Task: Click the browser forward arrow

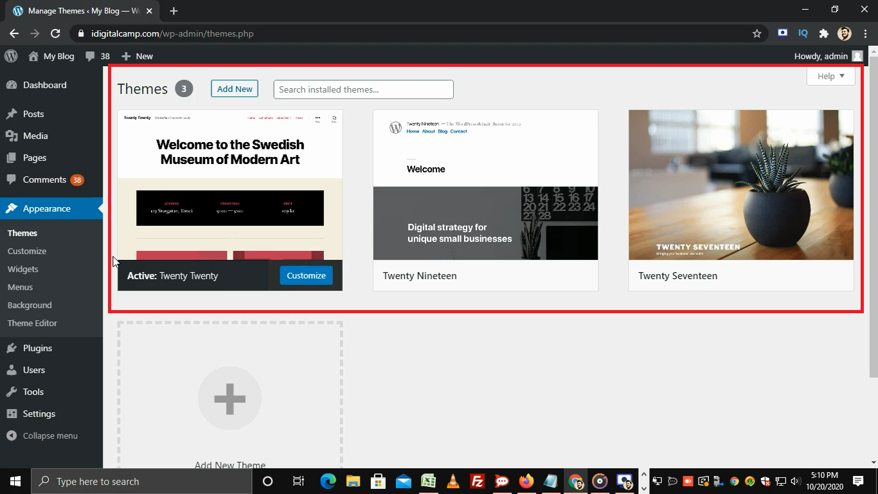Action: tap(35, 33)
